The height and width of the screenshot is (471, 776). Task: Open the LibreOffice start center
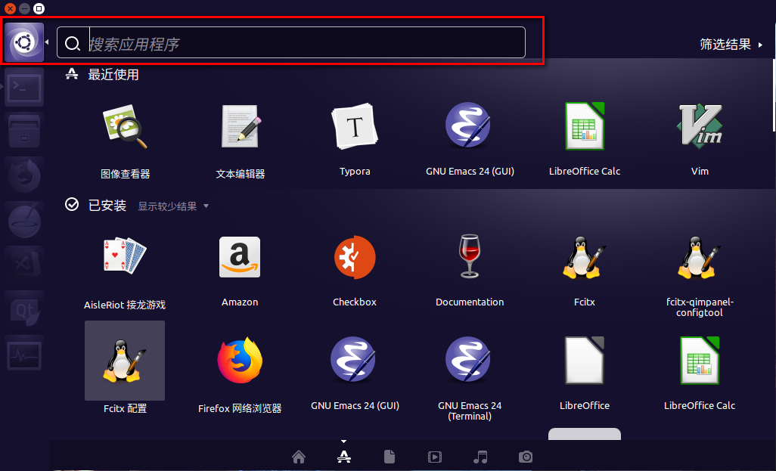(x=585, y=361)
